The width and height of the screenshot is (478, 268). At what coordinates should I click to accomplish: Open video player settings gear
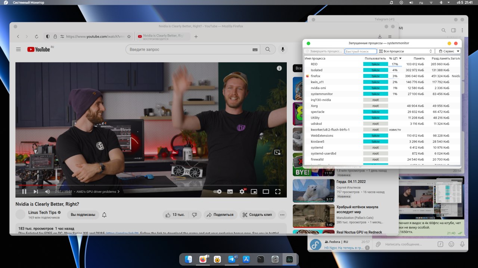242,192
